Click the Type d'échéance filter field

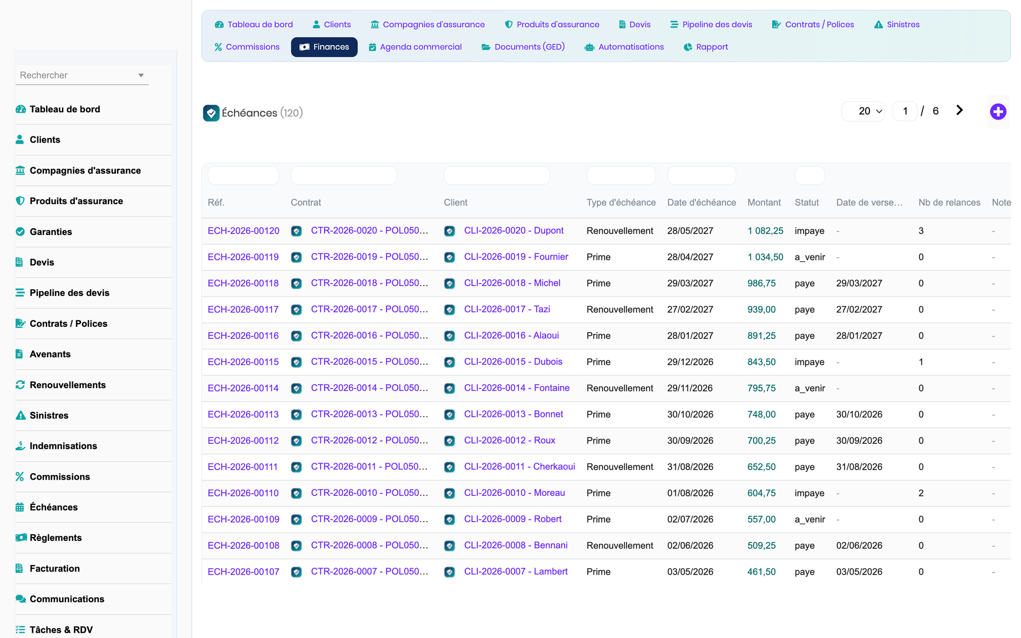point(621,175)
